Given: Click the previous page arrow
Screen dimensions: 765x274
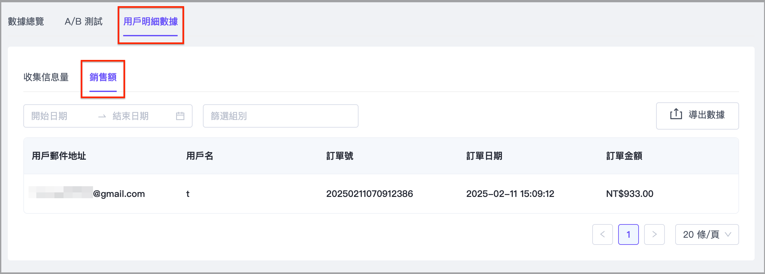Looking at the screenshot, I should 602,234.
